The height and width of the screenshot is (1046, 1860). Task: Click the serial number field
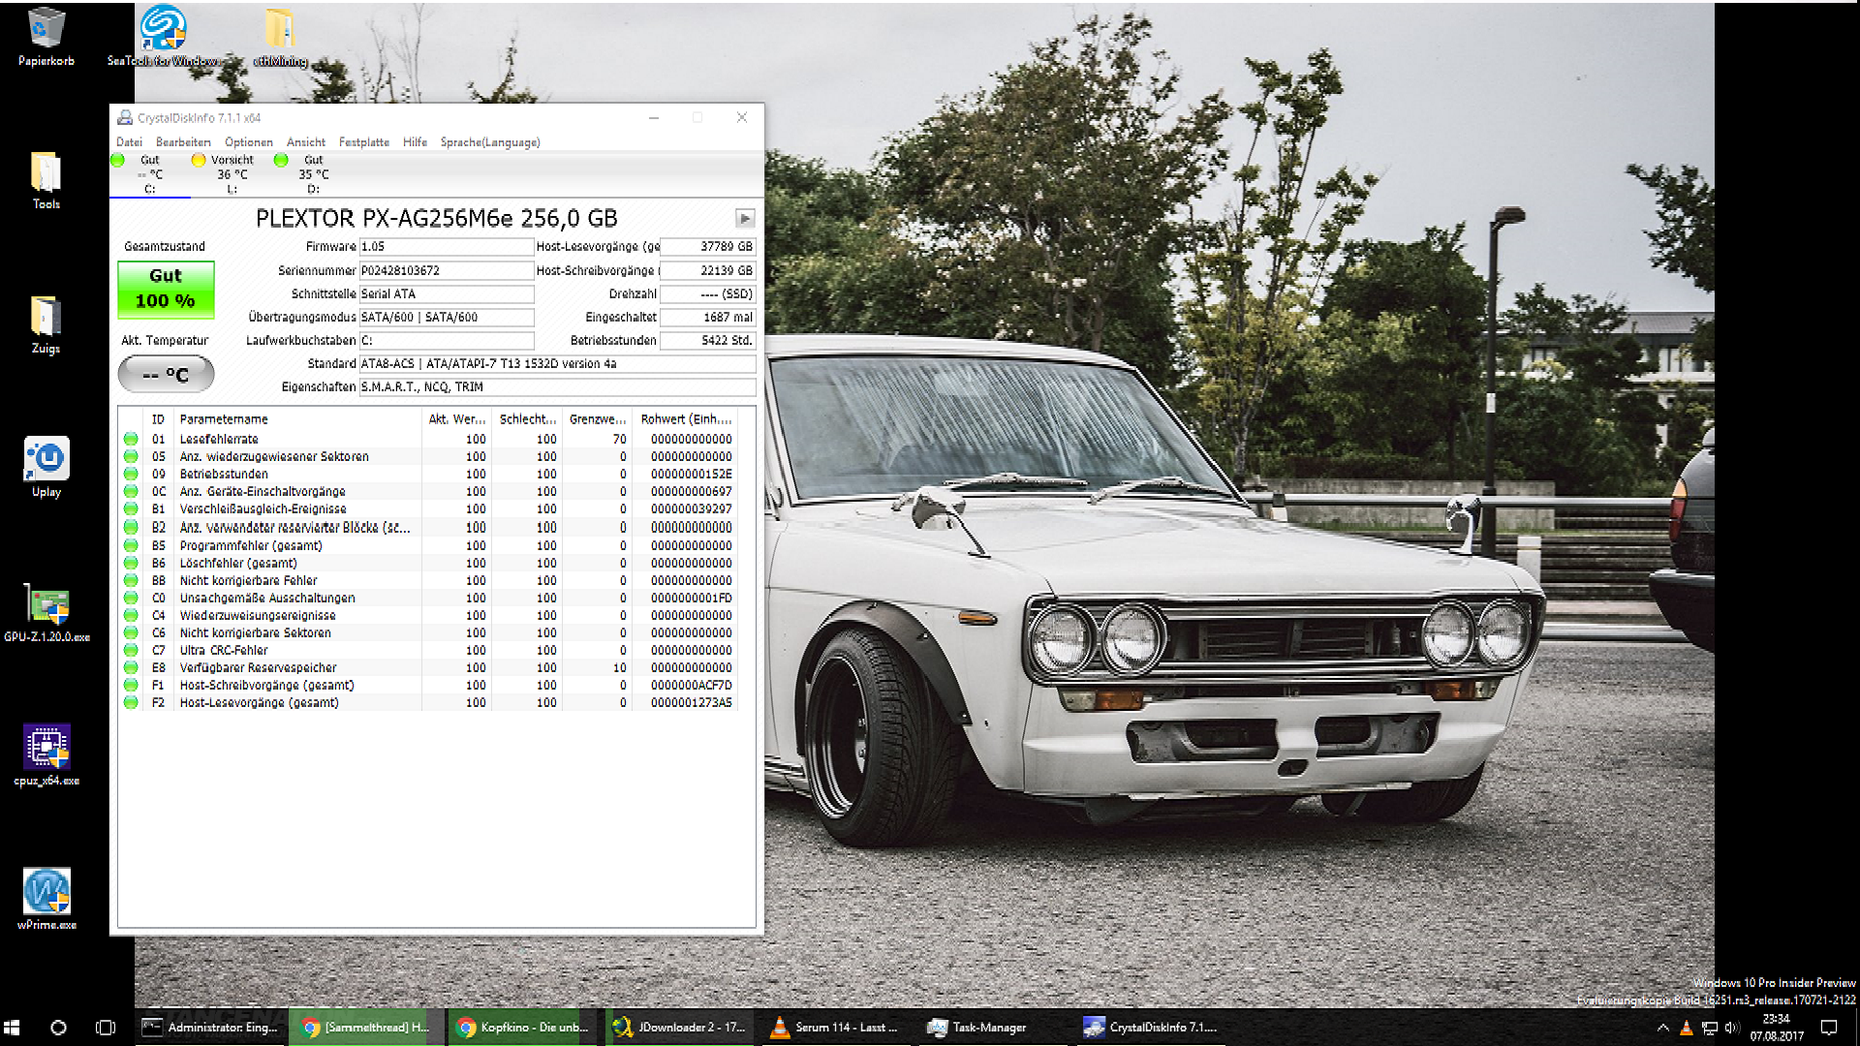click(446, 270)
